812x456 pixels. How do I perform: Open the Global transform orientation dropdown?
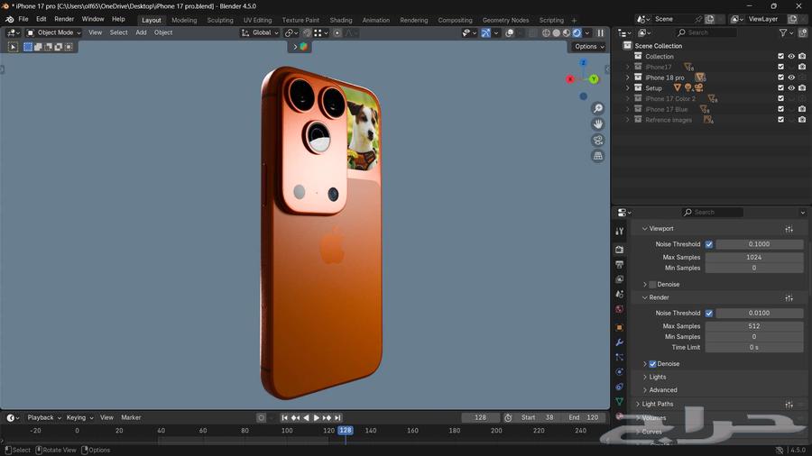click(260, 32)
